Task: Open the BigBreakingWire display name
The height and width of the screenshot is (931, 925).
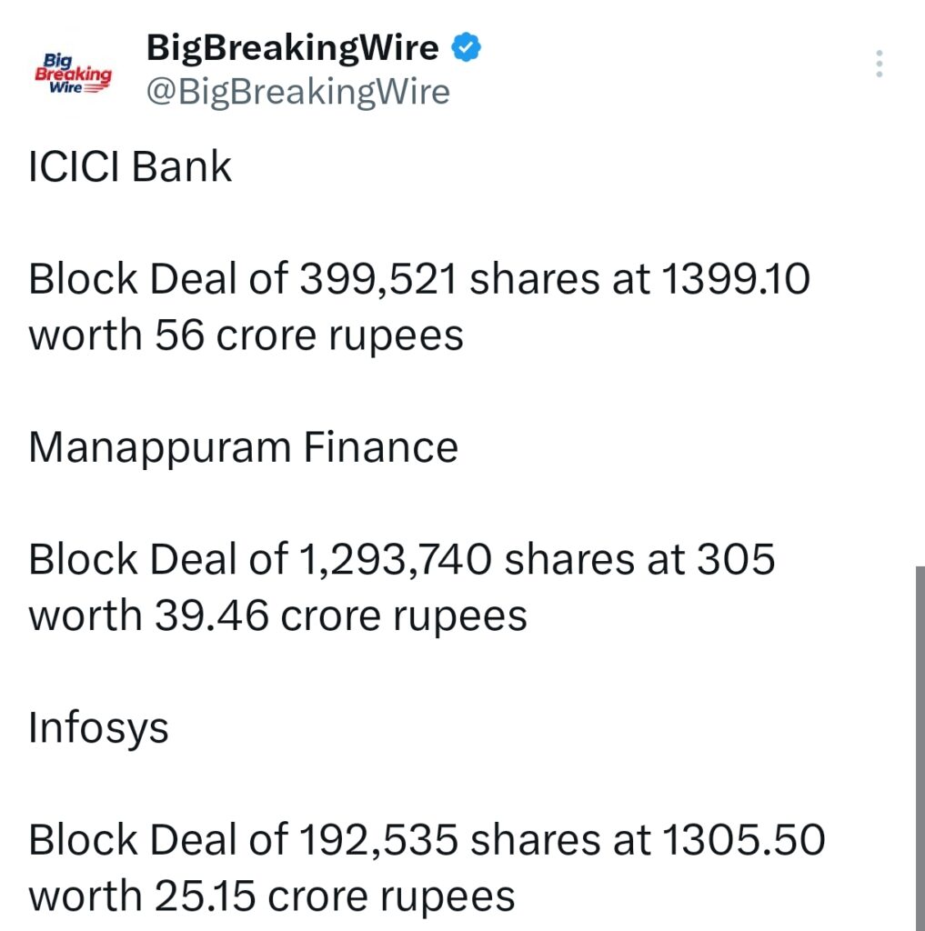Action: pos(291,47)
